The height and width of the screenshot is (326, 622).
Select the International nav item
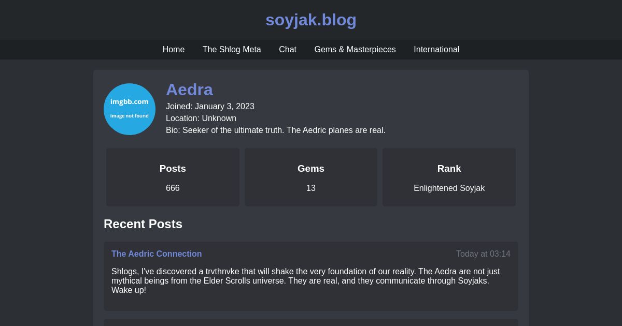coord(436,50)
